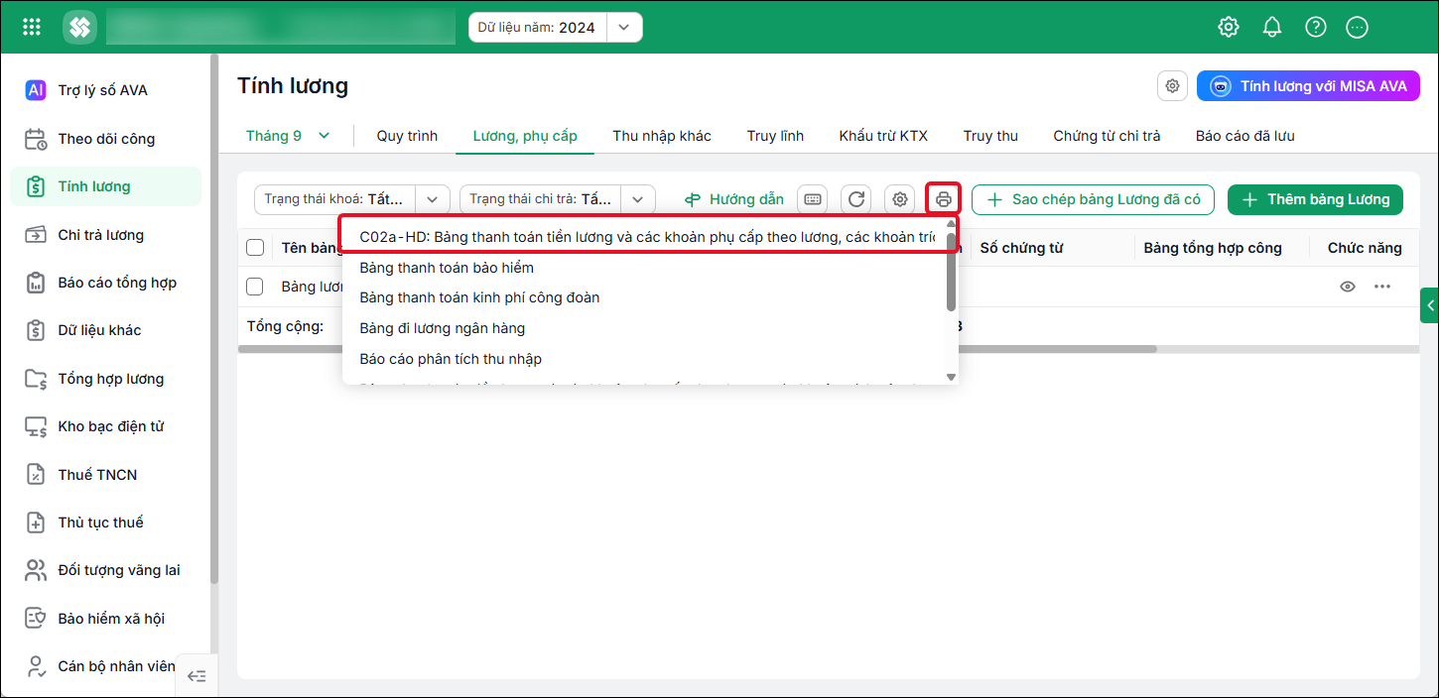The height and width of the screenshot is (698, 1439).
Task: Open Đối tượng vãng lai in sidebar
Action: (105, 570)
